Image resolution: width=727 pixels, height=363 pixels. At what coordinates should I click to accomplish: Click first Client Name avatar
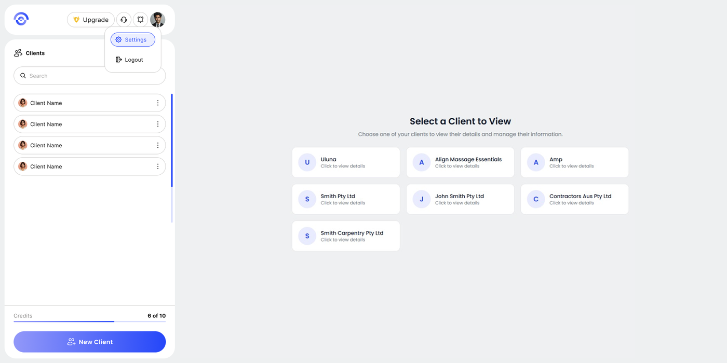tap(23, 103)
